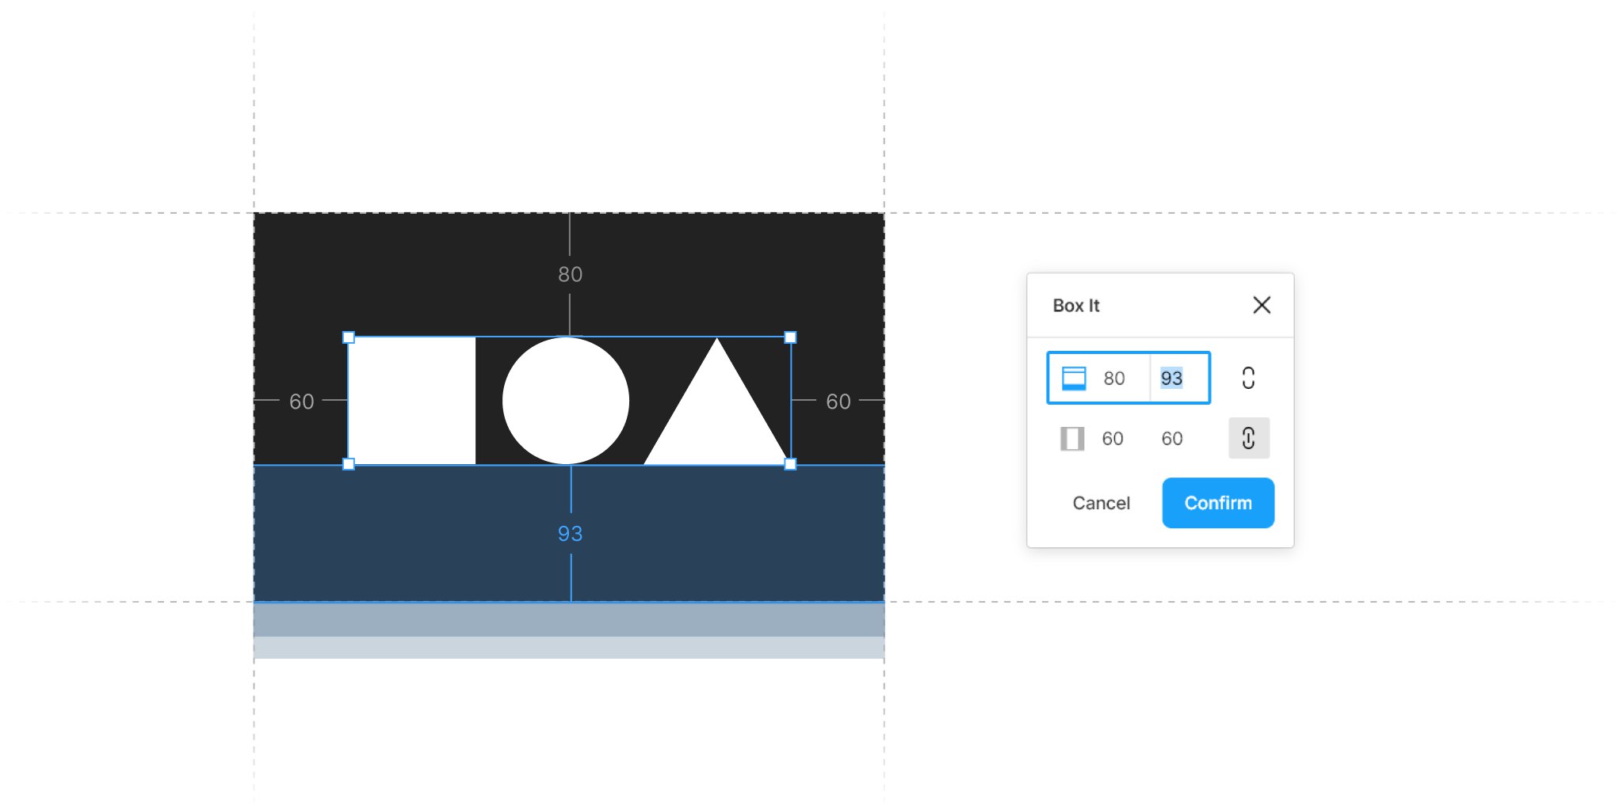Click the horizontal padding icon
Image resolution: width=1623 pixels, height=811 pixels.
[1072, 438]
